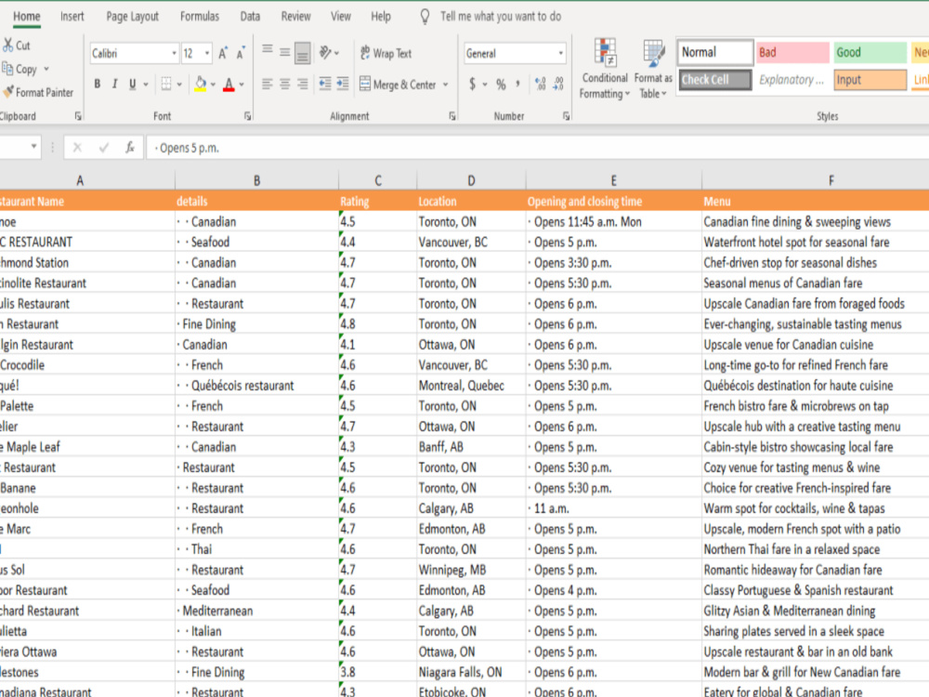Click Decrease Indent icon
The height and width of the screenshot is (697, 929).
(325, 85)
